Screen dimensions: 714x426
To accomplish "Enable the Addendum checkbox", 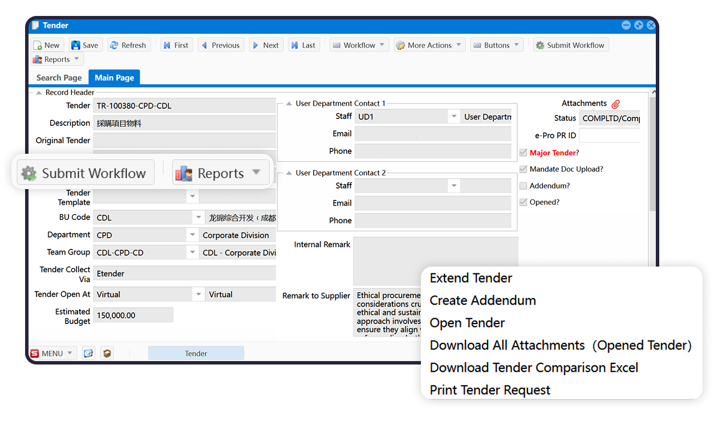I will click(x=524, y=186).
